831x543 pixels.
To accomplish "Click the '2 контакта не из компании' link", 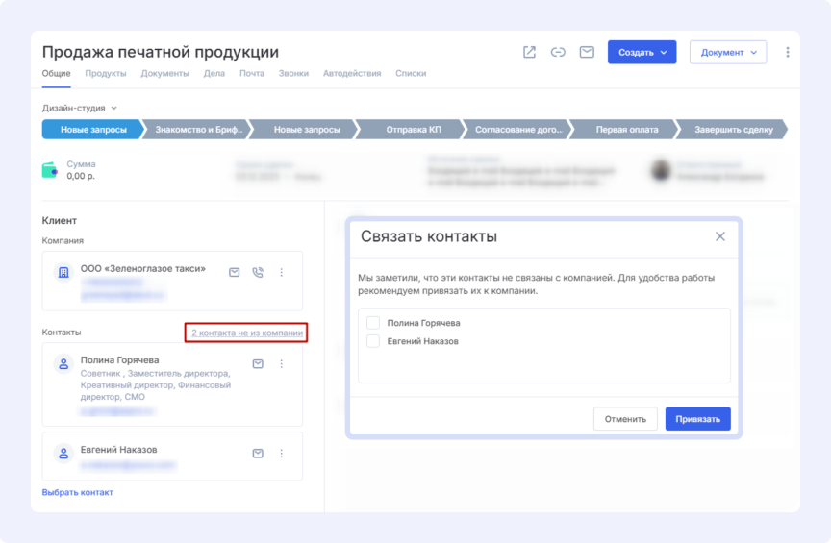I will (247, 333).
